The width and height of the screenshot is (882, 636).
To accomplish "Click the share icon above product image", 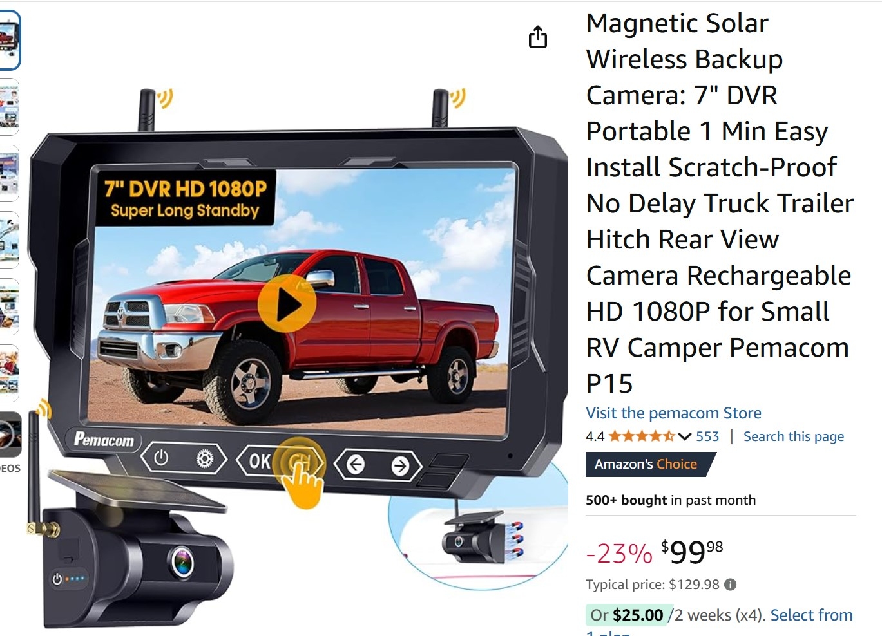I will tap(538, 37).
